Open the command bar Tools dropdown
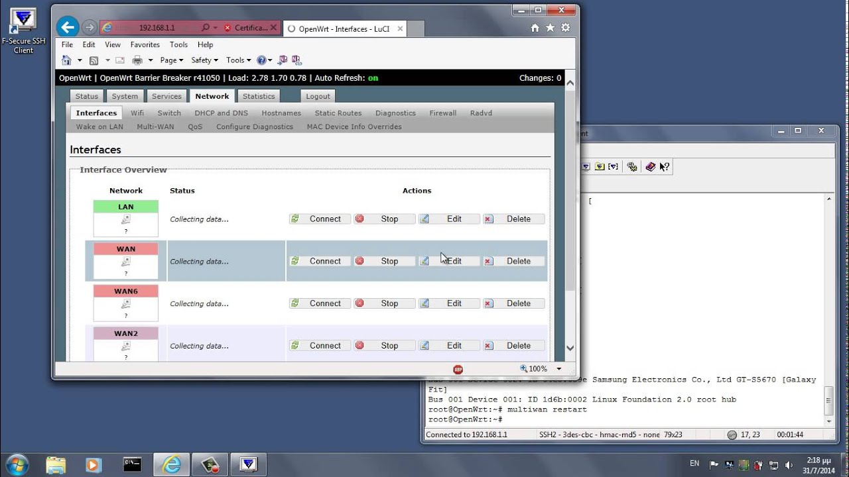Image resolution: width=849 pixels, height=477 pixels. (x=238, y=60)
